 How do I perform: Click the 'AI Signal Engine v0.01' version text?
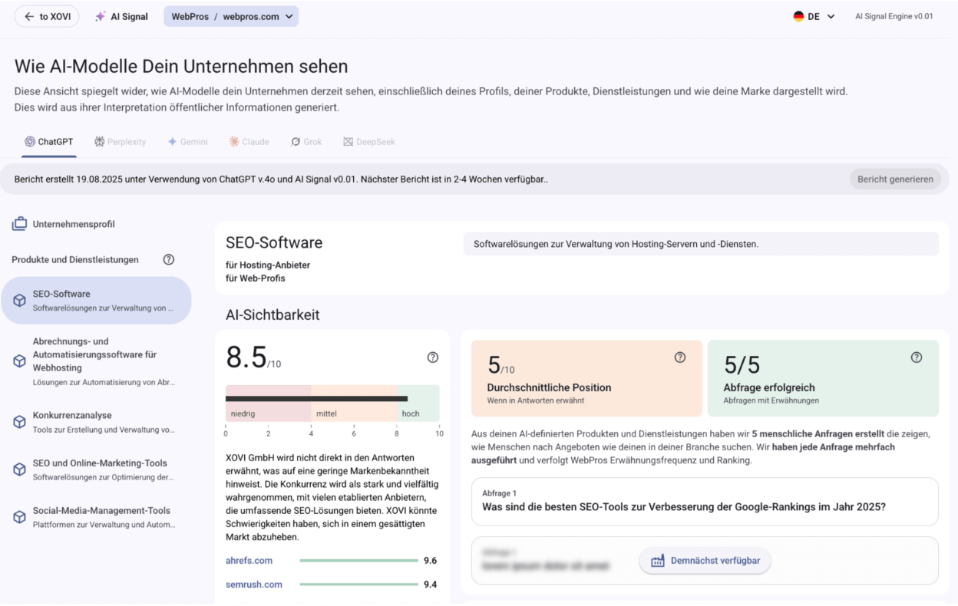tap(894, 16)
